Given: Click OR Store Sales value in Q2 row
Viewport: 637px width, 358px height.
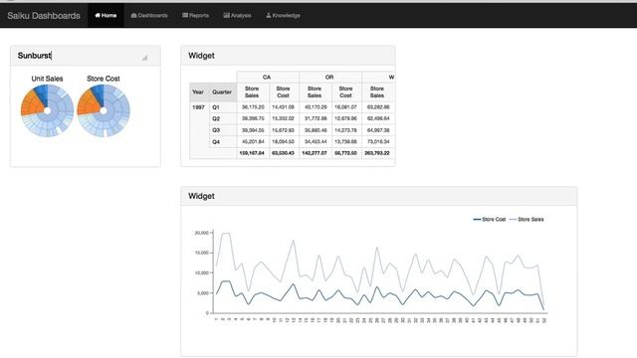Looking at the screenshot, I should pos(316,118).
